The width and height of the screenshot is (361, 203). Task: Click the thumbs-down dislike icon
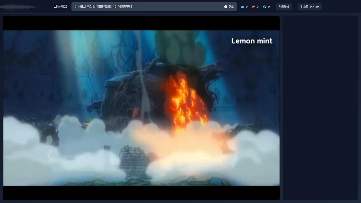point(254,7)
